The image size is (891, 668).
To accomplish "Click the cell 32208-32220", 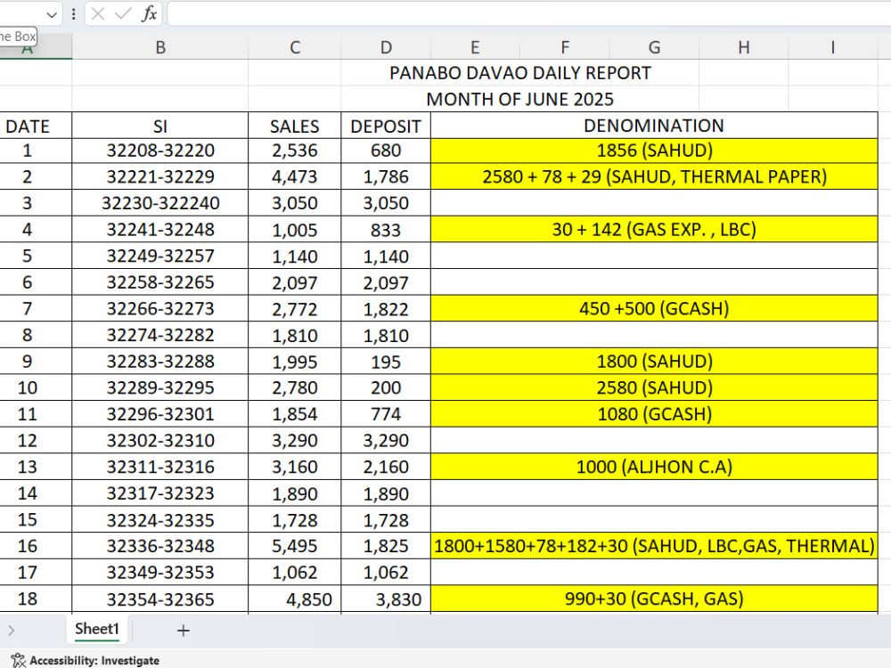I will 160,151.
